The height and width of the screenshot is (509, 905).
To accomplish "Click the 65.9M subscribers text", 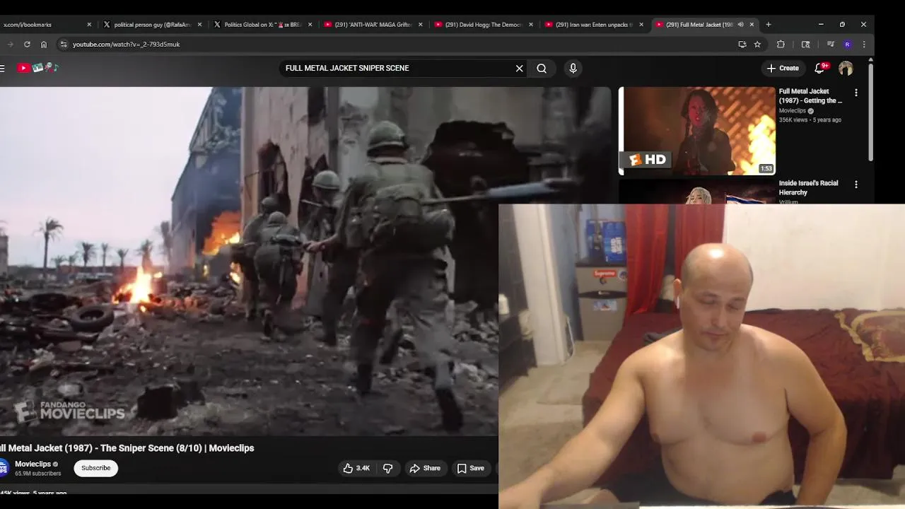I will pyautogui.click(x=37, y=474).
